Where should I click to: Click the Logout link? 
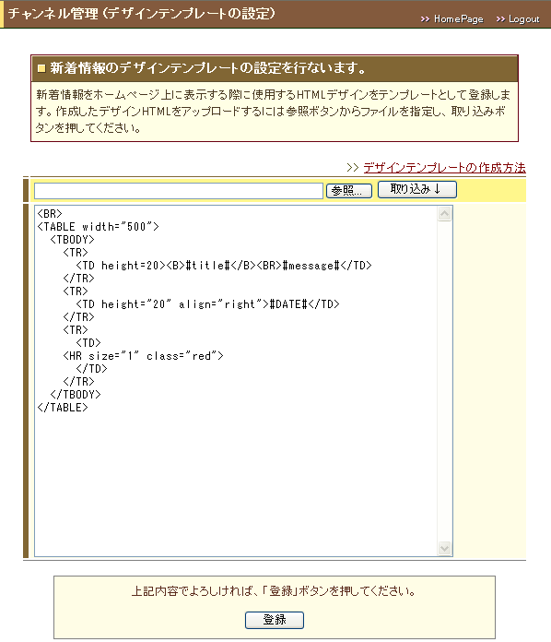point(523,18)
